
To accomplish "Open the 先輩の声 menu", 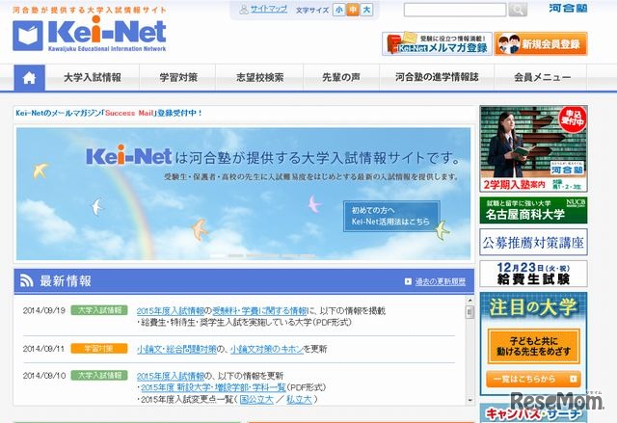I will (x=341, y=77).
